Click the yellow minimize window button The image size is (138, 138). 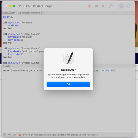click(x=10, y=6)
